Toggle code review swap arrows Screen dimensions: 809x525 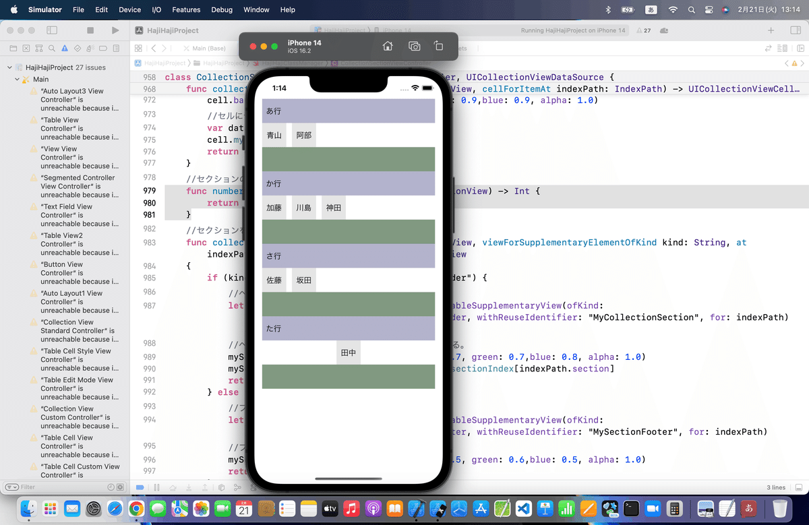point(768,49)
